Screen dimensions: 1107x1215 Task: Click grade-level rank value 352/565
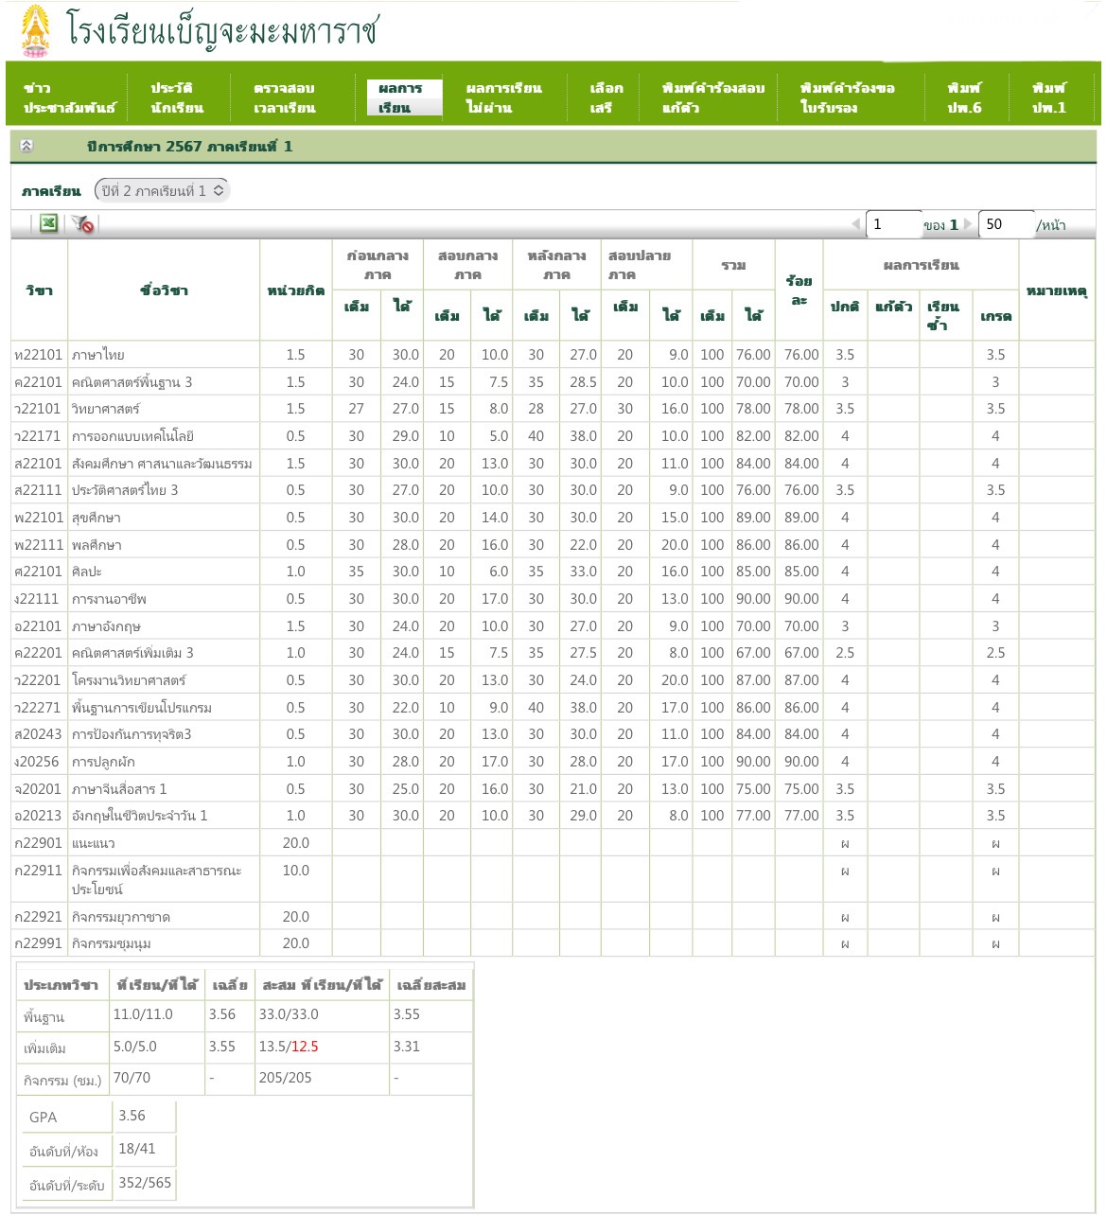pyautogui.click(x=145, y=1183)
